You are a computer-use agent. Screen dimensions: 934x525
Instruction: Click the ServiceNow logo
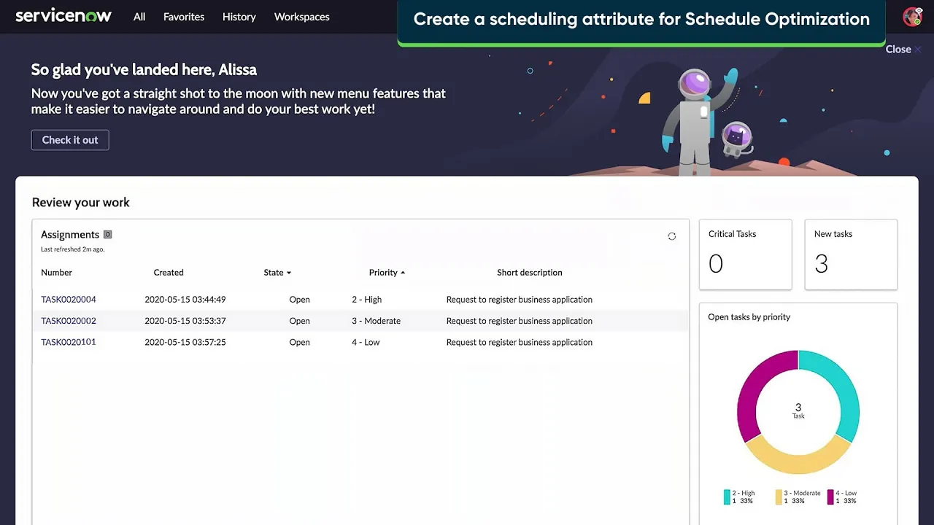click(x=63, y=16)
